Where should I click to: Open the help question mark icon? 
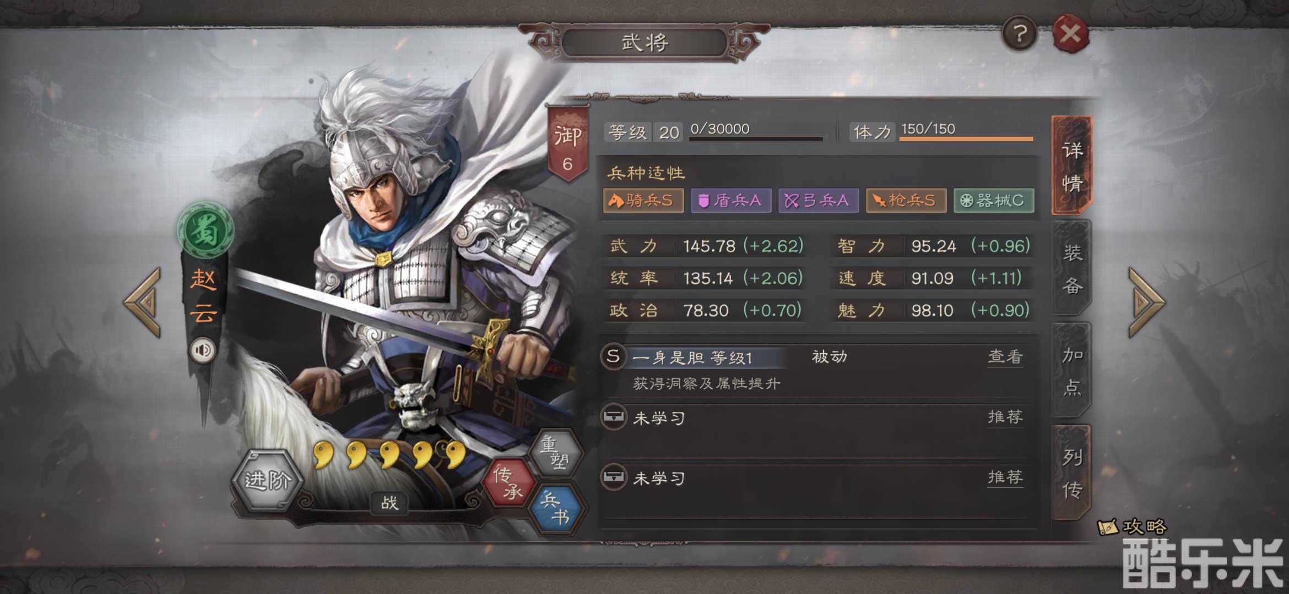[1019, 34]
